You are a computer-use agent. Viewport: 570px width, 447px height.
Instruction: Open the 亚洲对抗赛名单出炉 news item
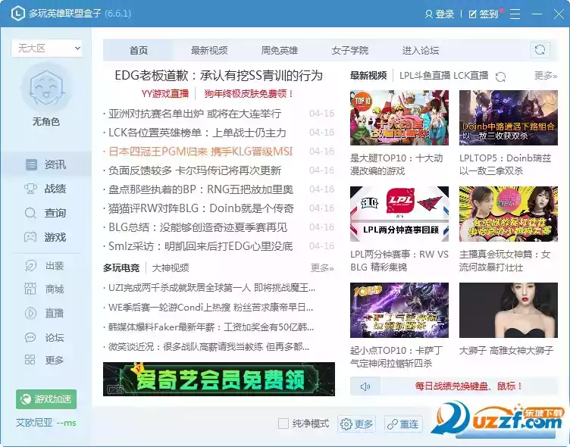(195, 114)
